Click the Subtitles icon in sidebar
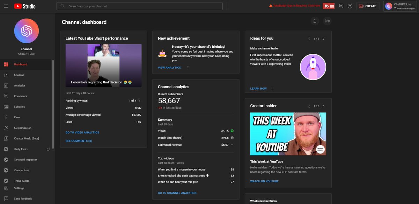Viewport: 419px width, 204px height. pyautogui.click(x=6, y=107)
